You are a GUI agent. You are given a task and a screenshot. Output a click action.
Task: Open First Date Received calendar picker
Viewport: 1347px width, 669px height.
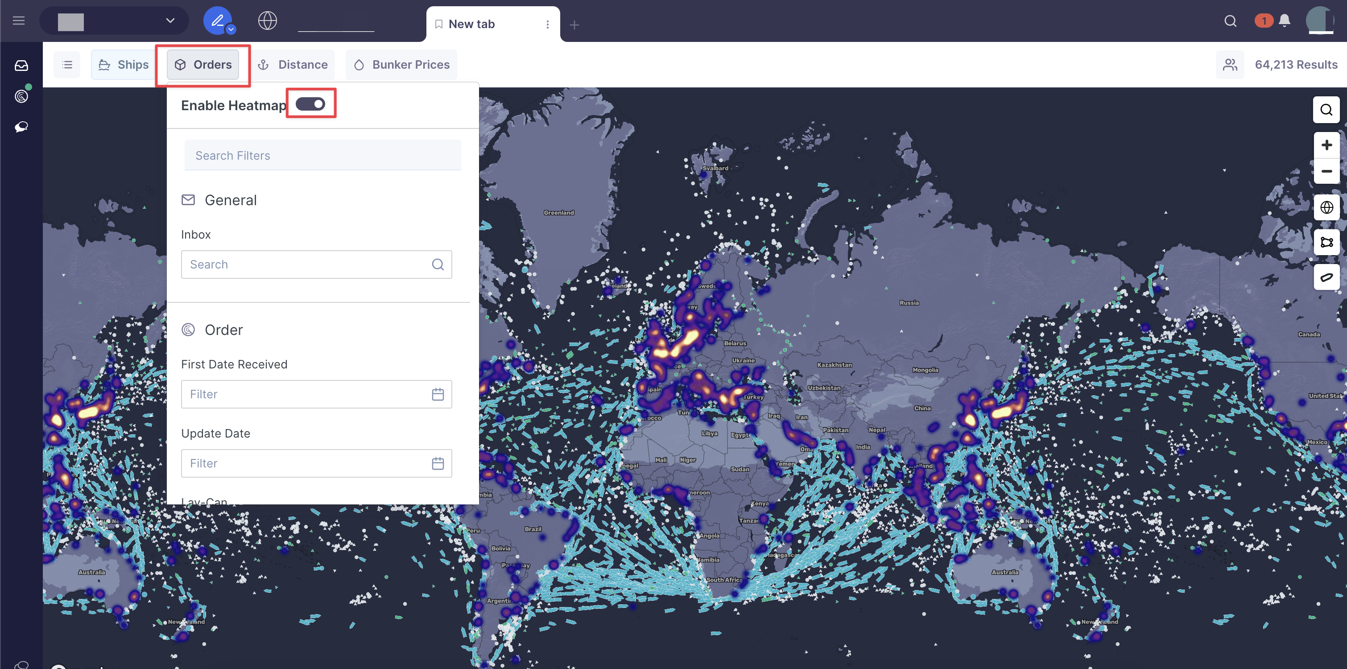438,394
